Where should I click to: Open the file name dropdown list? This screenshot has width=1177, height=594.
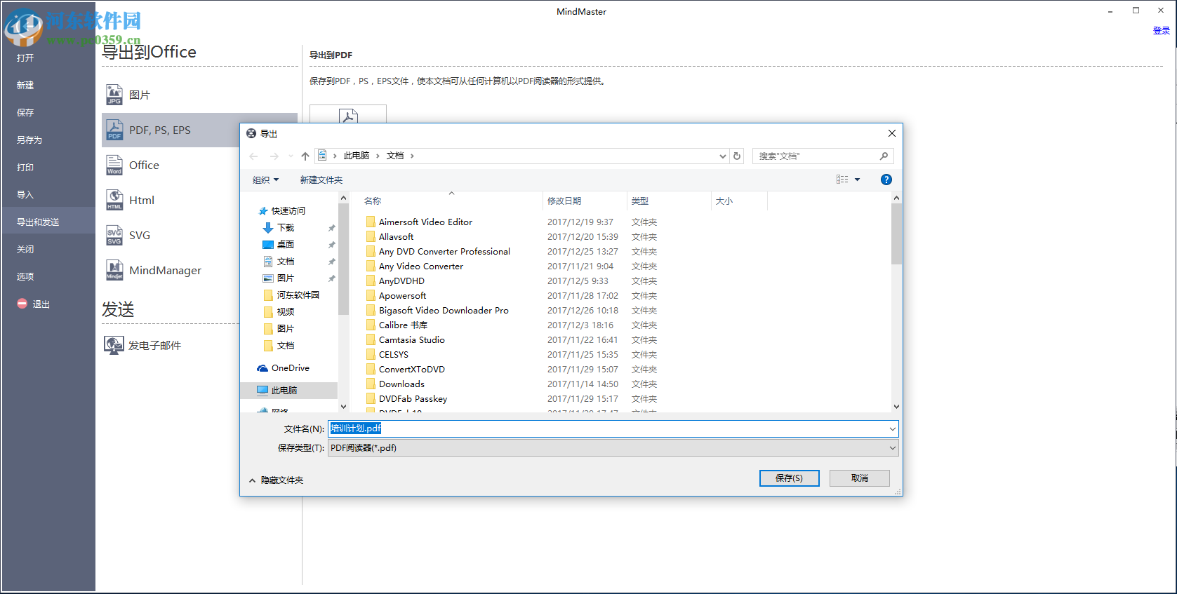coord(892,428)
